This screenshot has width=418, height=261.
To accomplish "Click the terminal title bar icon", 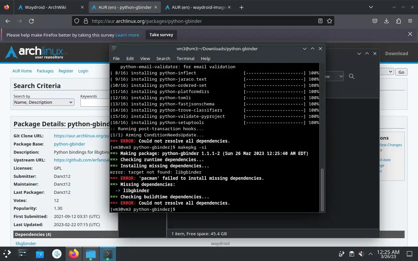I will pos(114,49).
